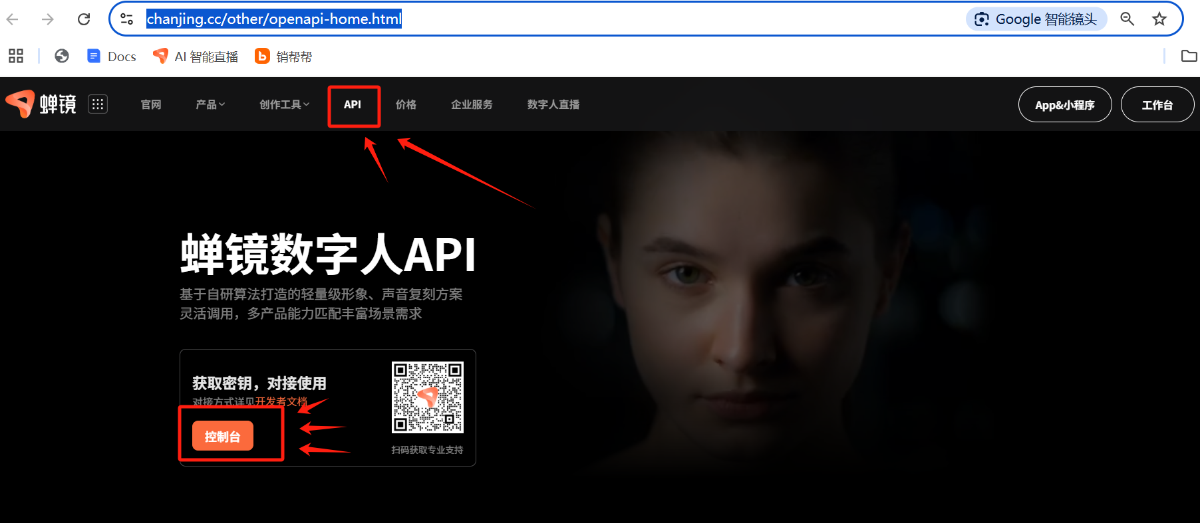Expand the 创作工具 dropdown menu

click(x=284, y=104)
